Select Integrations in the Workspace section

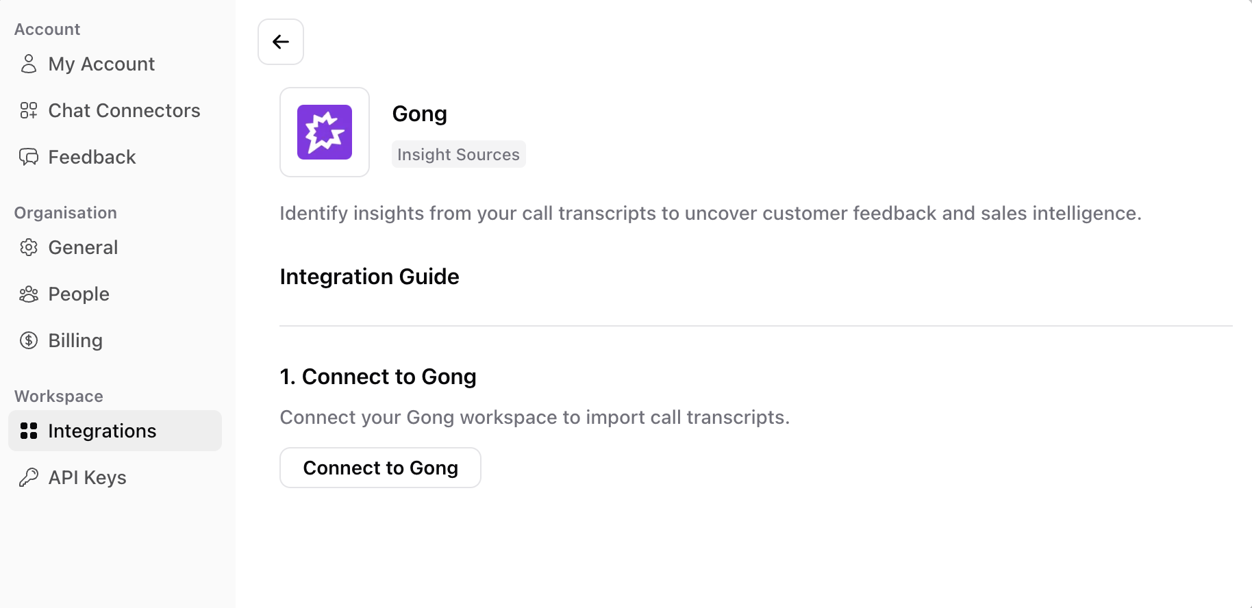(x=101, y=431)
